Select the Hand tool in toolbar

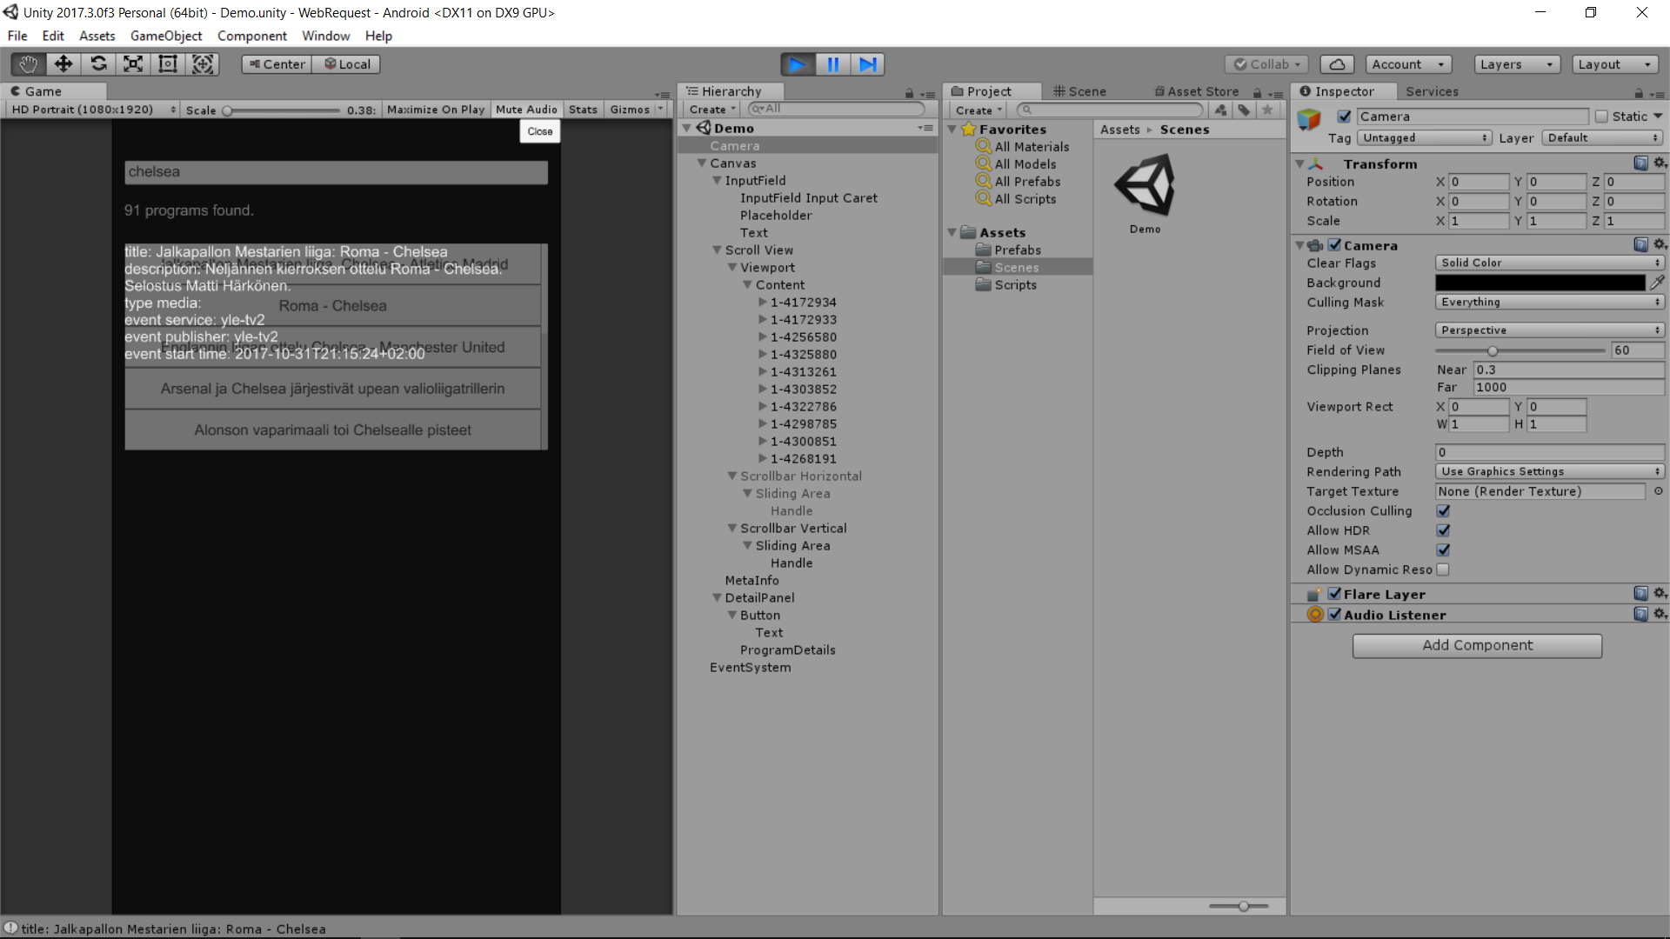click(28, 64)
